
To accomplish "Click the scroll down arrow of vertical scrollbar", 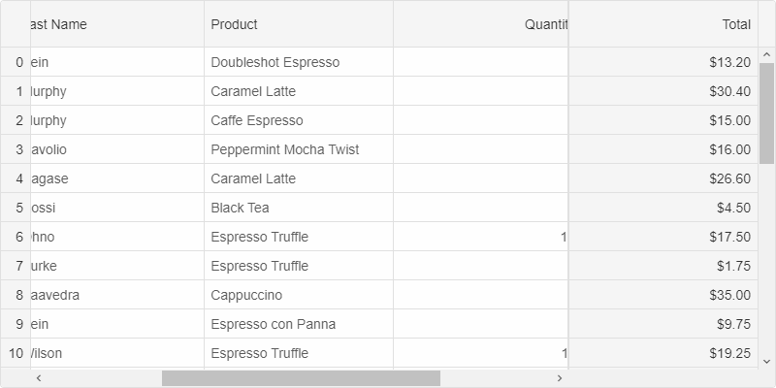I will tap(766, 362).
